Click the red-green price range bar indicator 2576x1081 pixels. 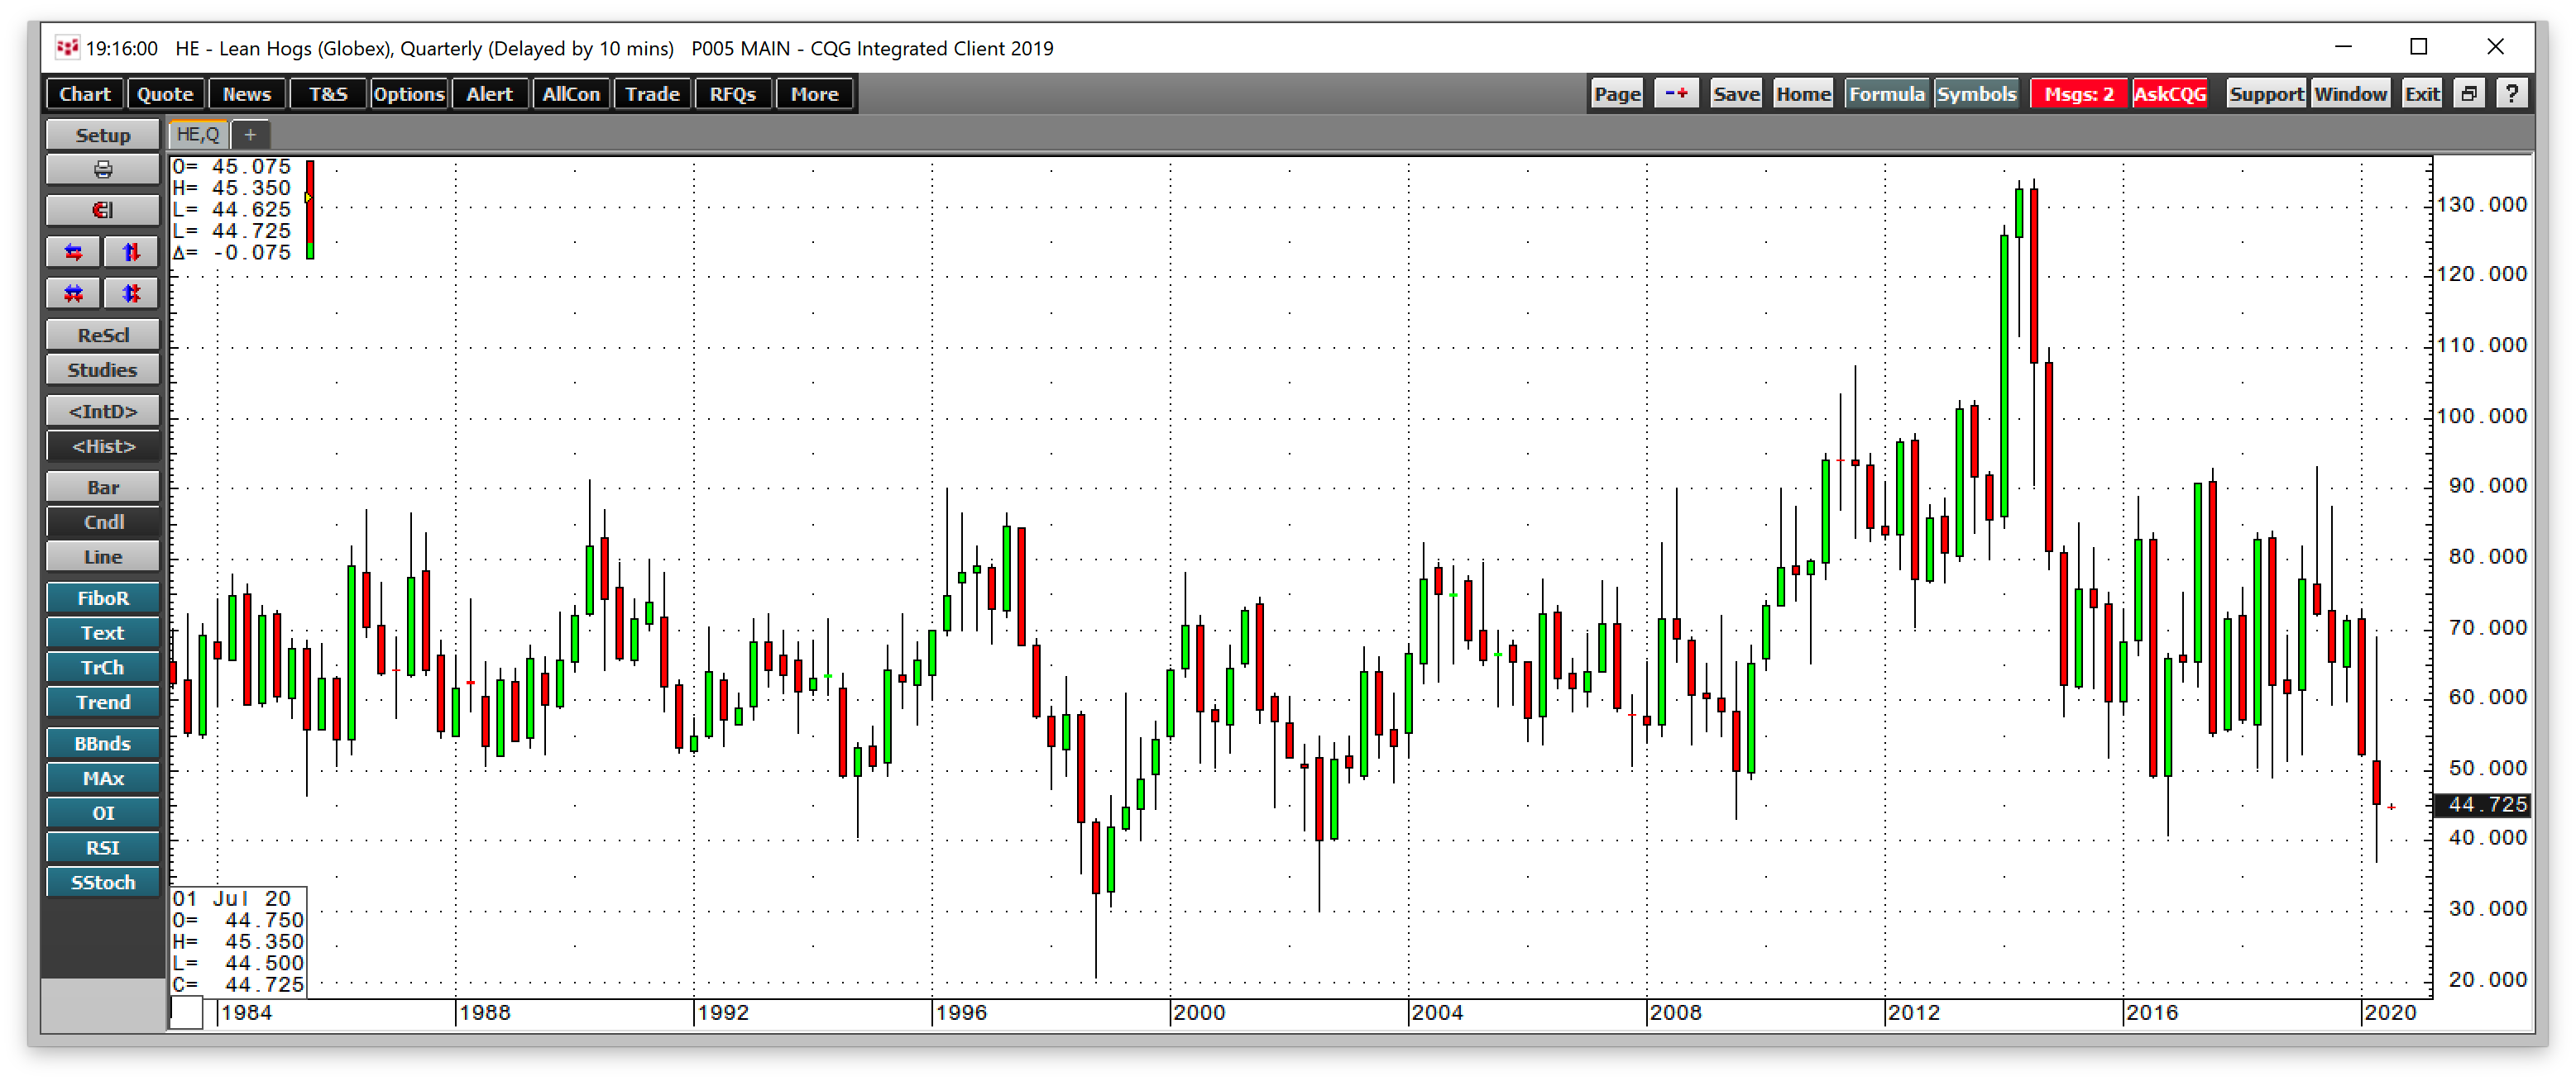[310, 210]
